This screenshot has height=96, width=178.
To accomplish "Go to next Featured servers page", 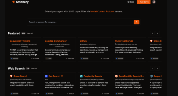I will click(x=157, y=33).
